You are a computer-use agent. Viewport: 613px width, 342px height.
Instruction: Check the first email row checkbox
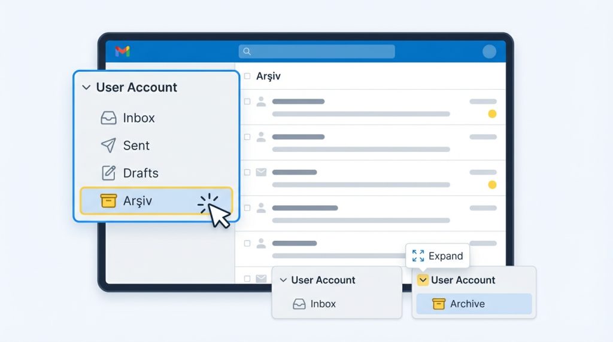pos(247,102)
